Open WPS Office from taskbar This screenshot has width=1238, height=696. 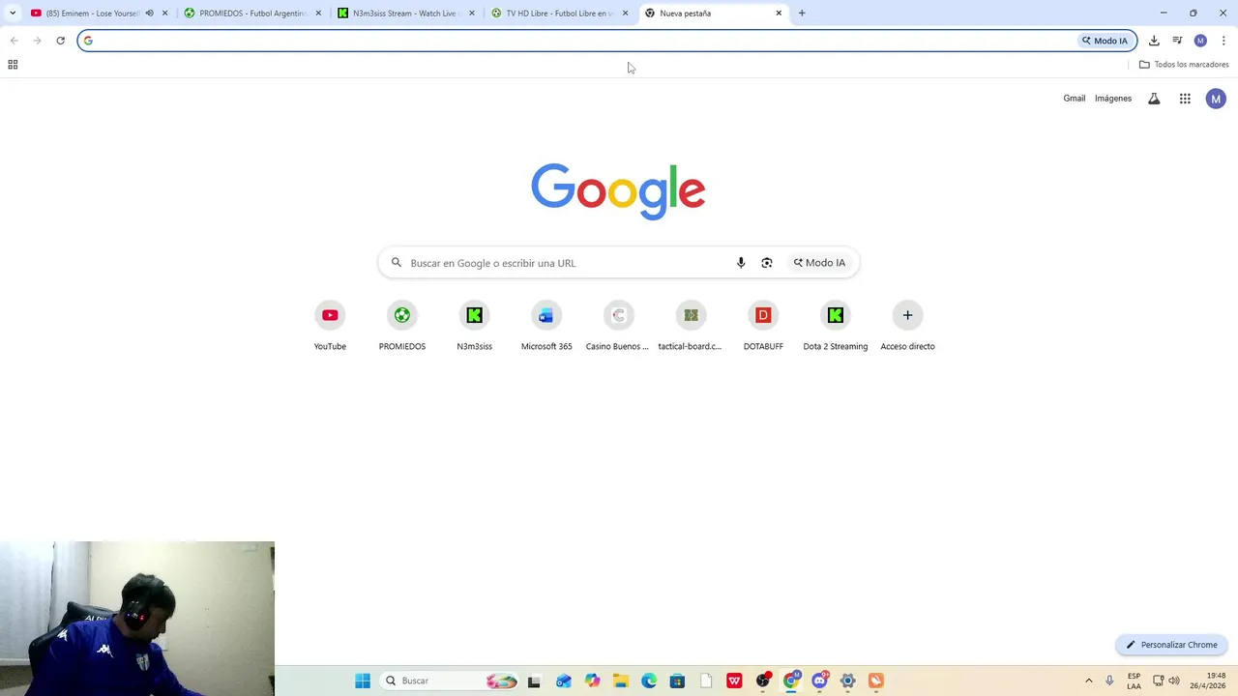click(734, 681)
